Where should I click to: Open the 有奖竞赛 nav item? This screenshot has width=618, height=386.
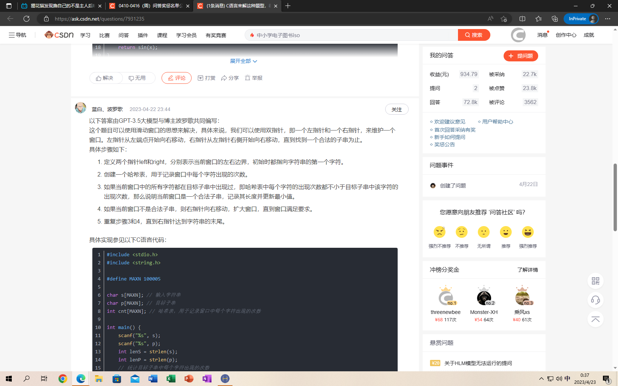[216, 35]
